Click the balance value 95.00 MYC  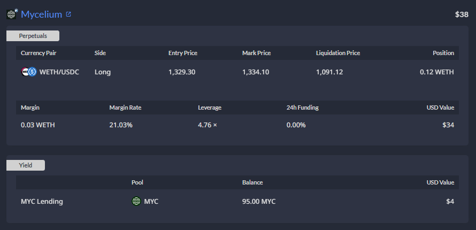click(259, 202)
